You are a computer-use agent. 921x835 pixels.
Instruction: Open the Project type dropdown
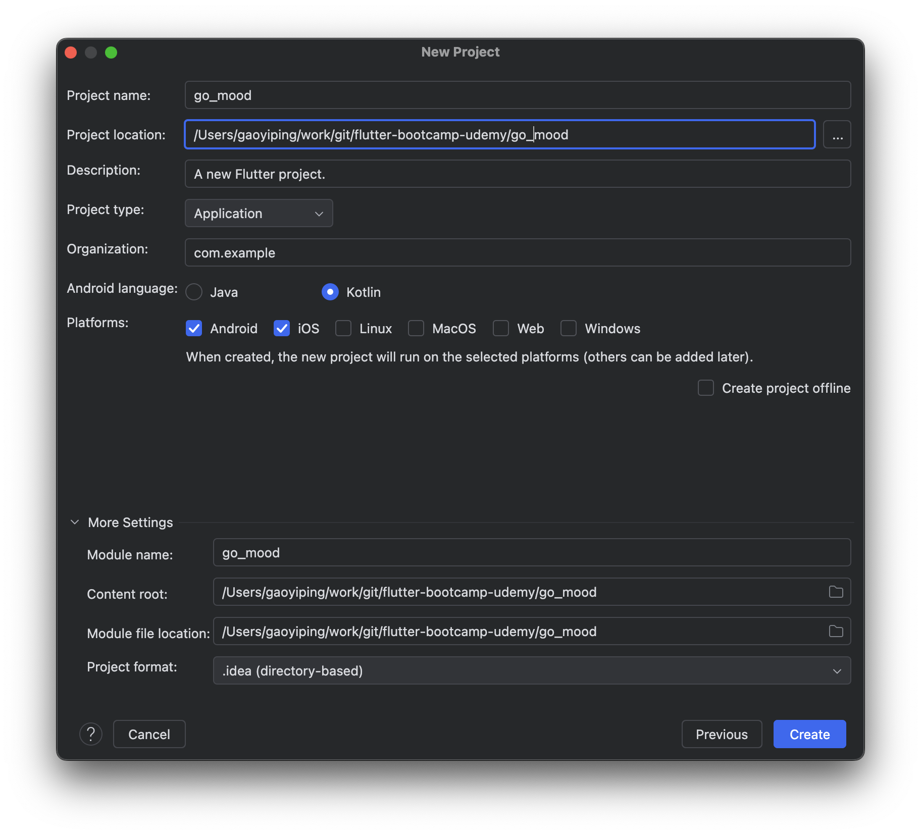(259, 214)
